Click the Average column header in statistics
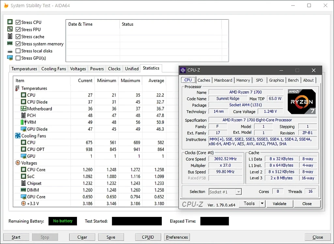 [x=154, y=81]
